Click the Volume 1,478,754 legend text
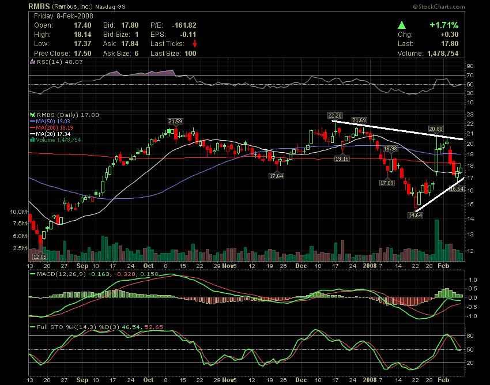The height and width of the screenshot is (385, 490). coord(58,140)
